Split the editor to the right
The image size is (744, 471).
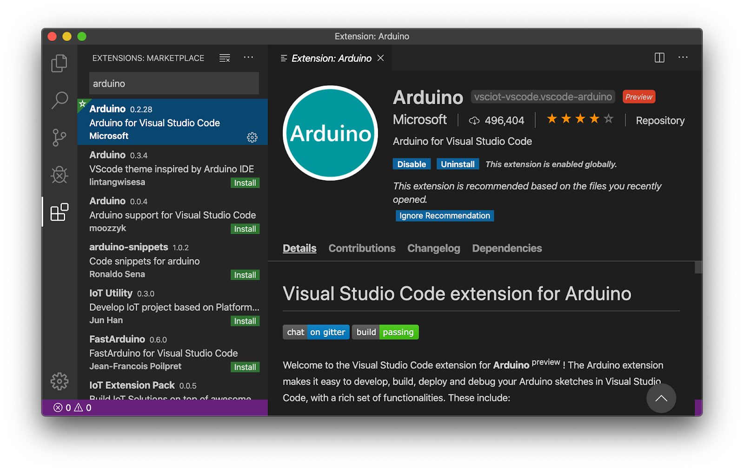[x=659, y=58]
